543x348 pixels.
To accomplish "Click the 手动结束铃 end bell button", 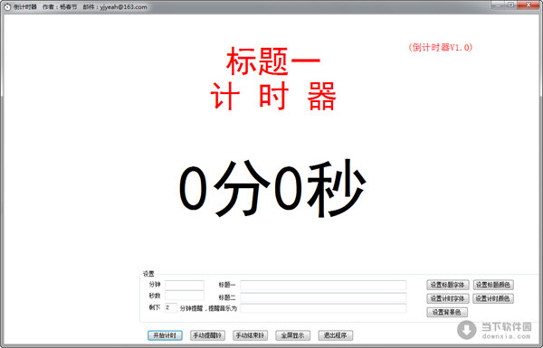I will pos(250,335).
